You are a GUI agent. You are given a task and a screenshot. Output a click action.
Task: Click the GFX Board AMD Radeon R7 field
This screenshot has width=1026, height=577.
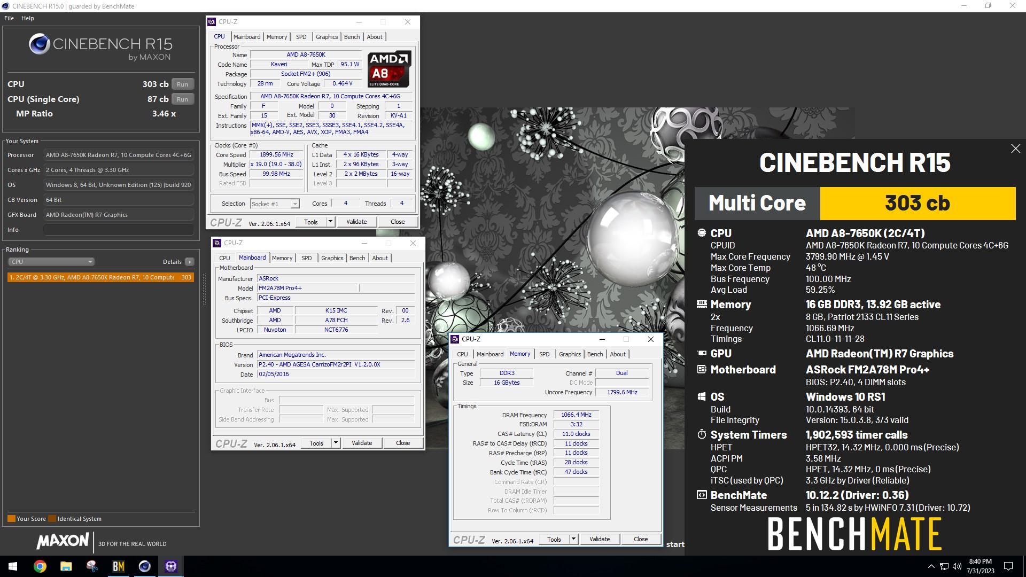(118, 215)
